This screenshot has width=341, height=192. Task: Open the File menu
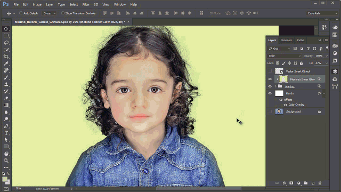click(16, 4)
